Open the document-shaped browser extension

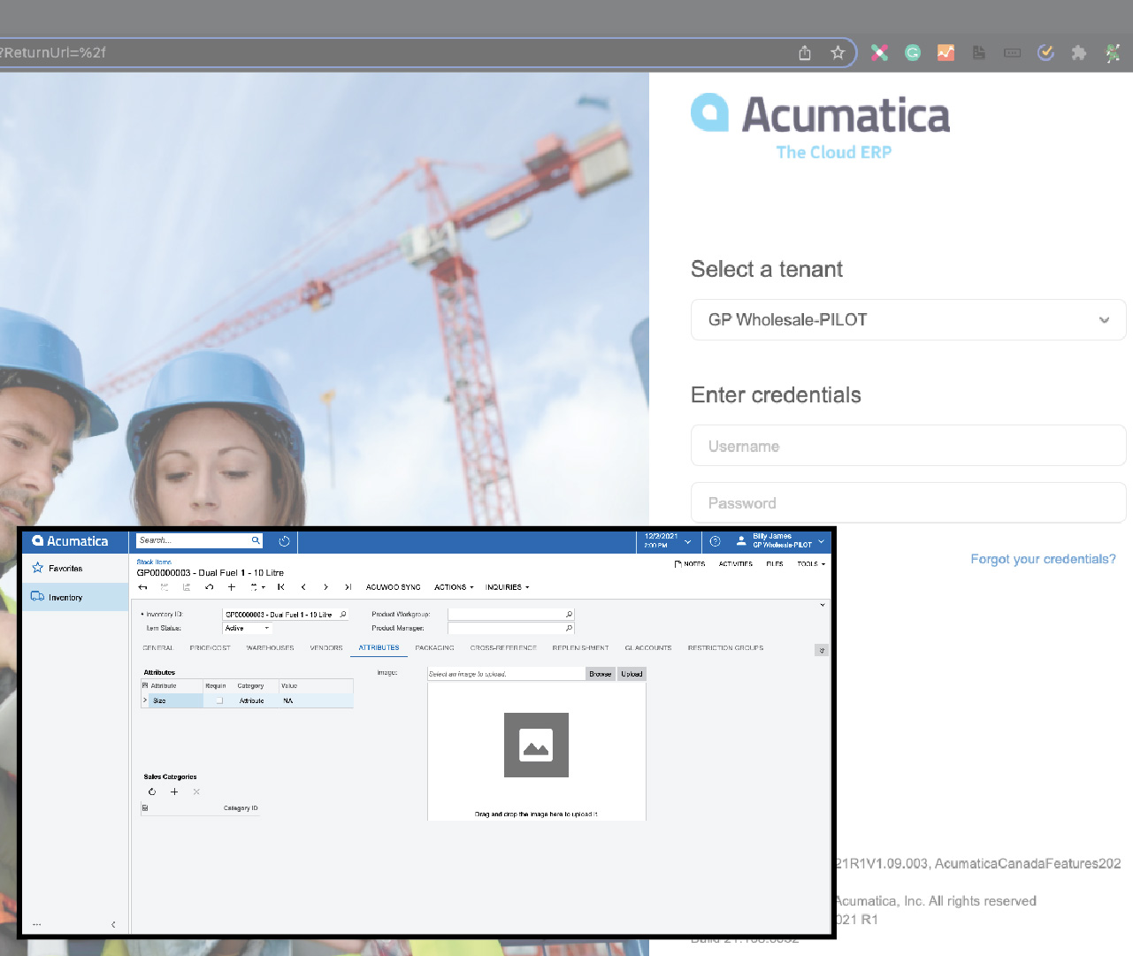tap(979, 53)
